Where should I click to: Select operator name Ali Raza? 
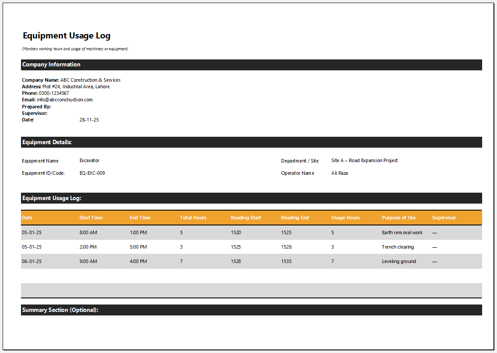339,173
